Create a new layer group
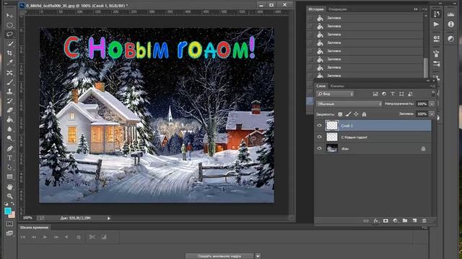462x259 pixels. pos(405,221)
